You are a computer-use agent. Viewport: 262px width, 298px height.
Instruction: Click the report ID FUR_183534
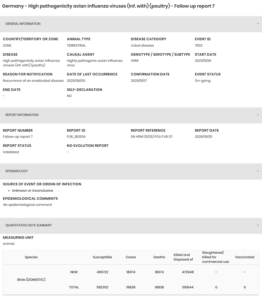[x=76, y=137]
